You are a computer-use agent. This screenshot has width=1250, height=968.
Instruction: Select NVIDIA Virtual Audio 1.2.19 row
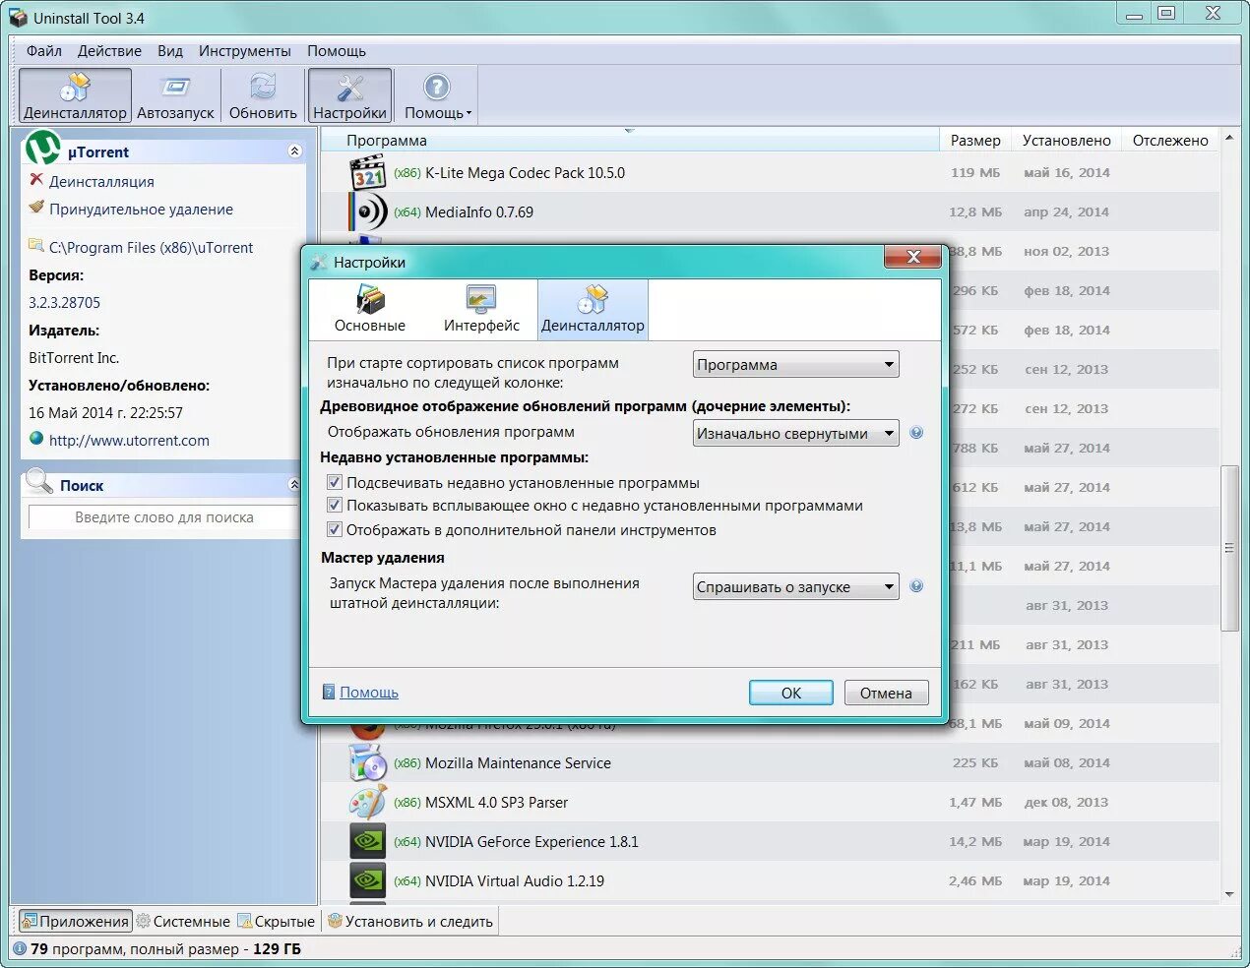pyautogui.click(x=770, y=880)
